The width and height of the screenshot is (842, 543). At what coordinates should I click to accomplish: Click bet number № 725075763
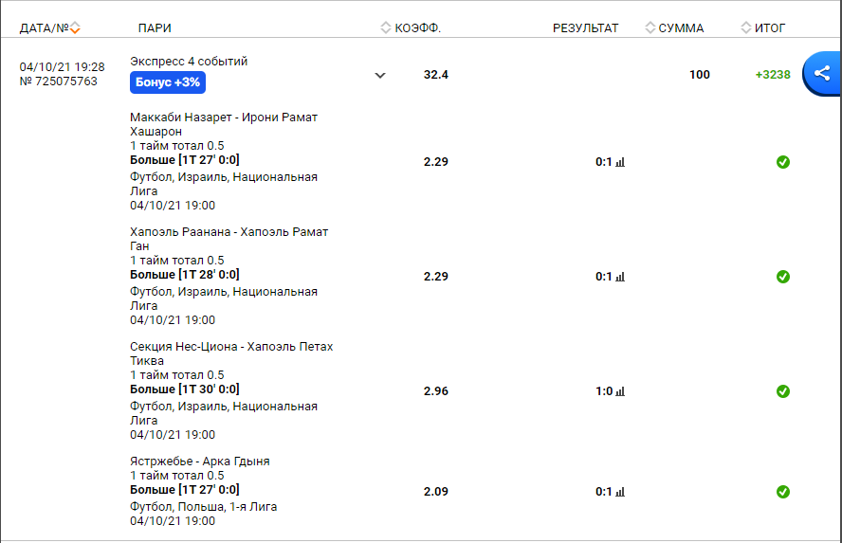[59, 81]
